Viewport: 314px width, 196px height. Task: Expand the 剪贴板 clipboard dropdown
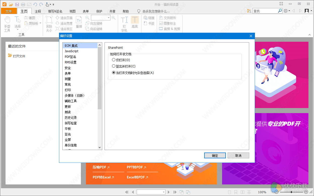point(40,23)
